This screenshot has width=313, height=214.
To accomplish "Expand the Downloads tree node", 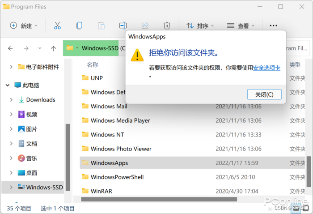I will pyautogui.click(x=11, y=100).
